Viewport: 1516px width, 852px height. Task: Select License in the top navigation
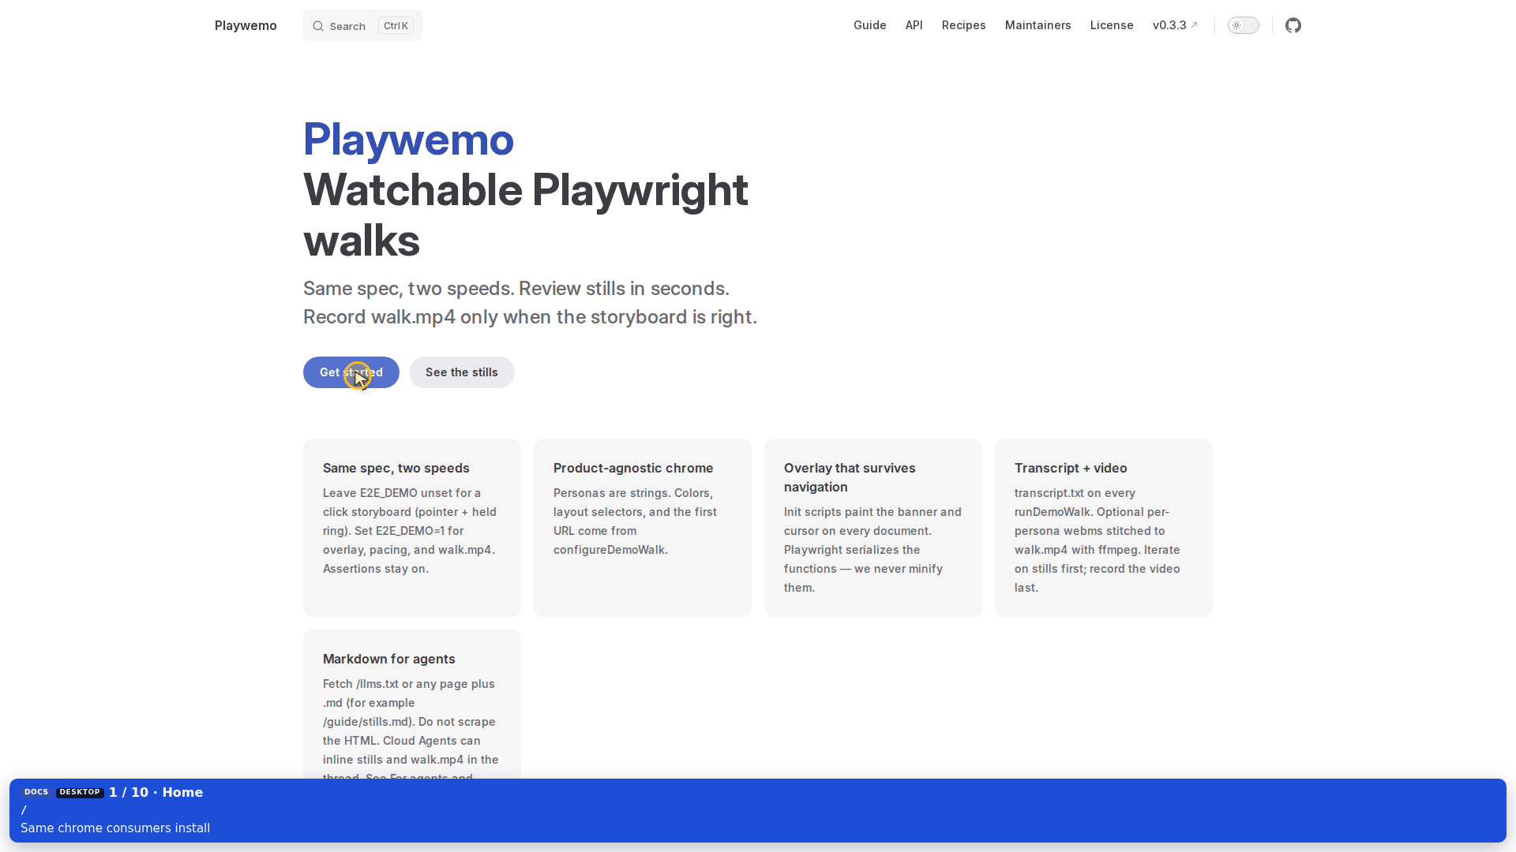[x=1112, y=25]
